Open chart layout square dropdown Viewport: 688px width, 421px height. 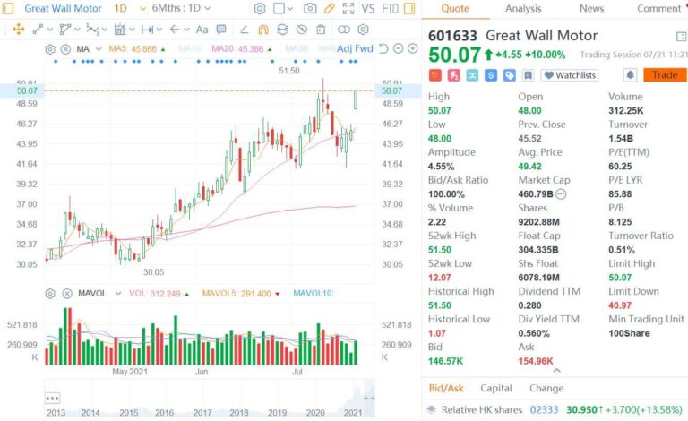tap(282, 8)
